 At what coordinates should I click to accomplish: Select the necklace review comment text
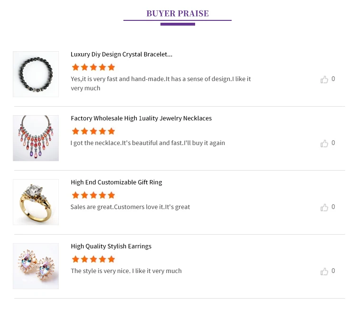click(148, 143)
